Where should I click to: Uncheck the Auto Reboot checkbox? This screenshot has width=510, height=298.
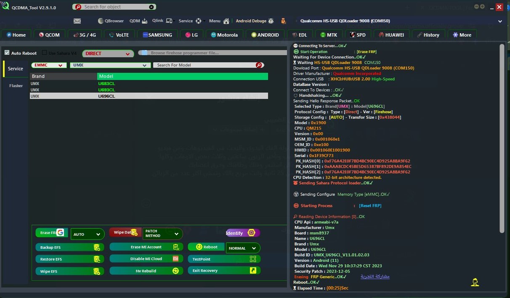7,53
